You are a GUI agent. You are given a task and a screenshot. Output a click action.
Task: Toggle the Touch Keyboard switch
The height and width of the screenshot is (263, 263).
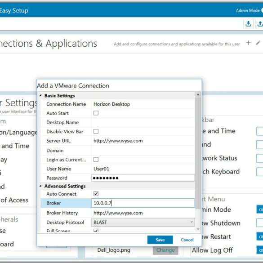[260, 172]
